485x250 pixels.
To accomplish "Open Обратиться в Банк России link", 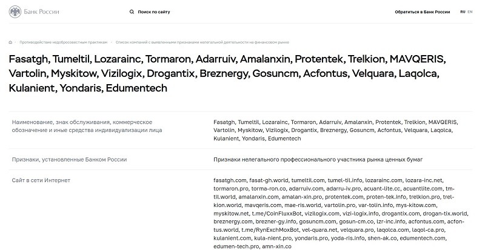I will pyautogui.click(x=422, y=12).
